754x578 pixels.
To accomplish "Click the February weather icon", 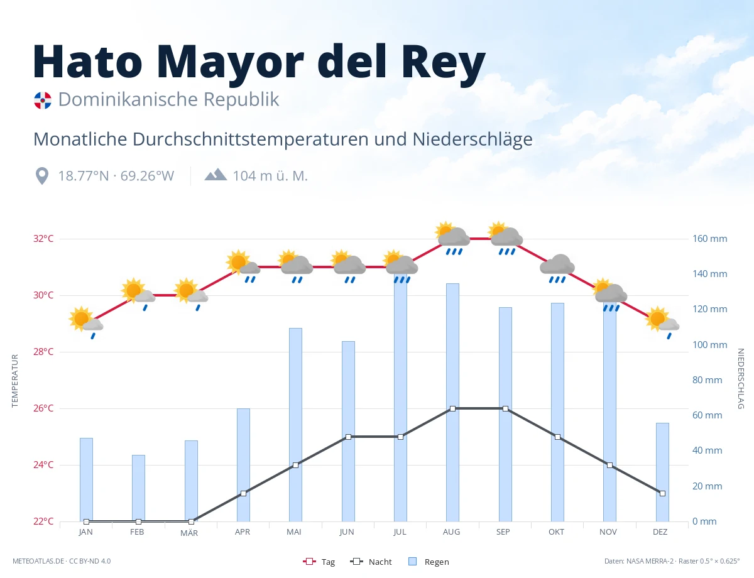I will click(x=138, y=294).
